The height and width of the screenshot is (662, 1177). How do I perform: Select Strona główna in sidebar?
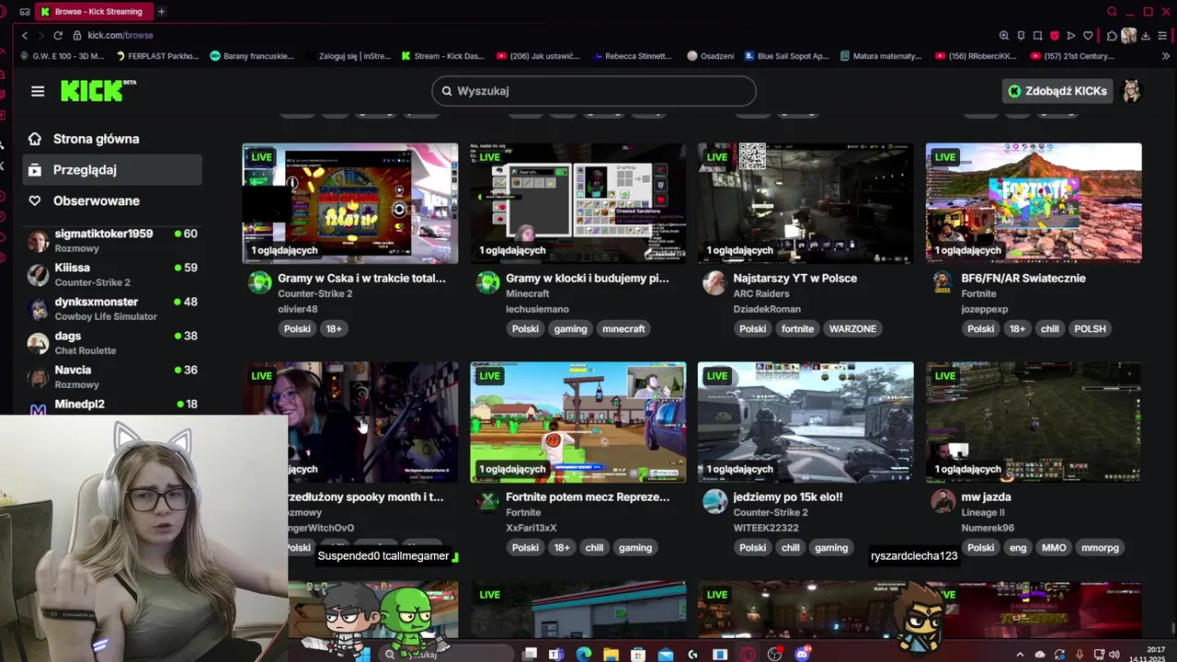coord(112,139)
